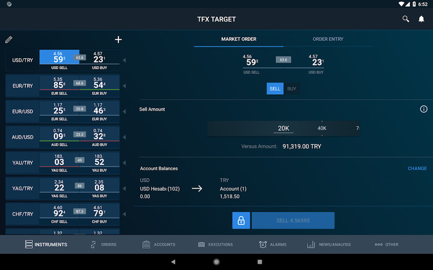
Task: Click CHANGE account link
Action: [417, 169]
